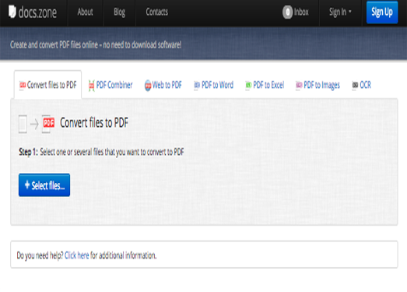
Task: Click the PDF Combiner tab icon
Action: (x=91, y=86)
